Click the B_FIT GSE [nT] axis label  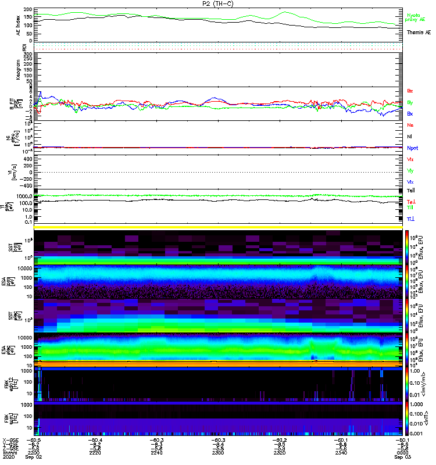click(16, 103)
